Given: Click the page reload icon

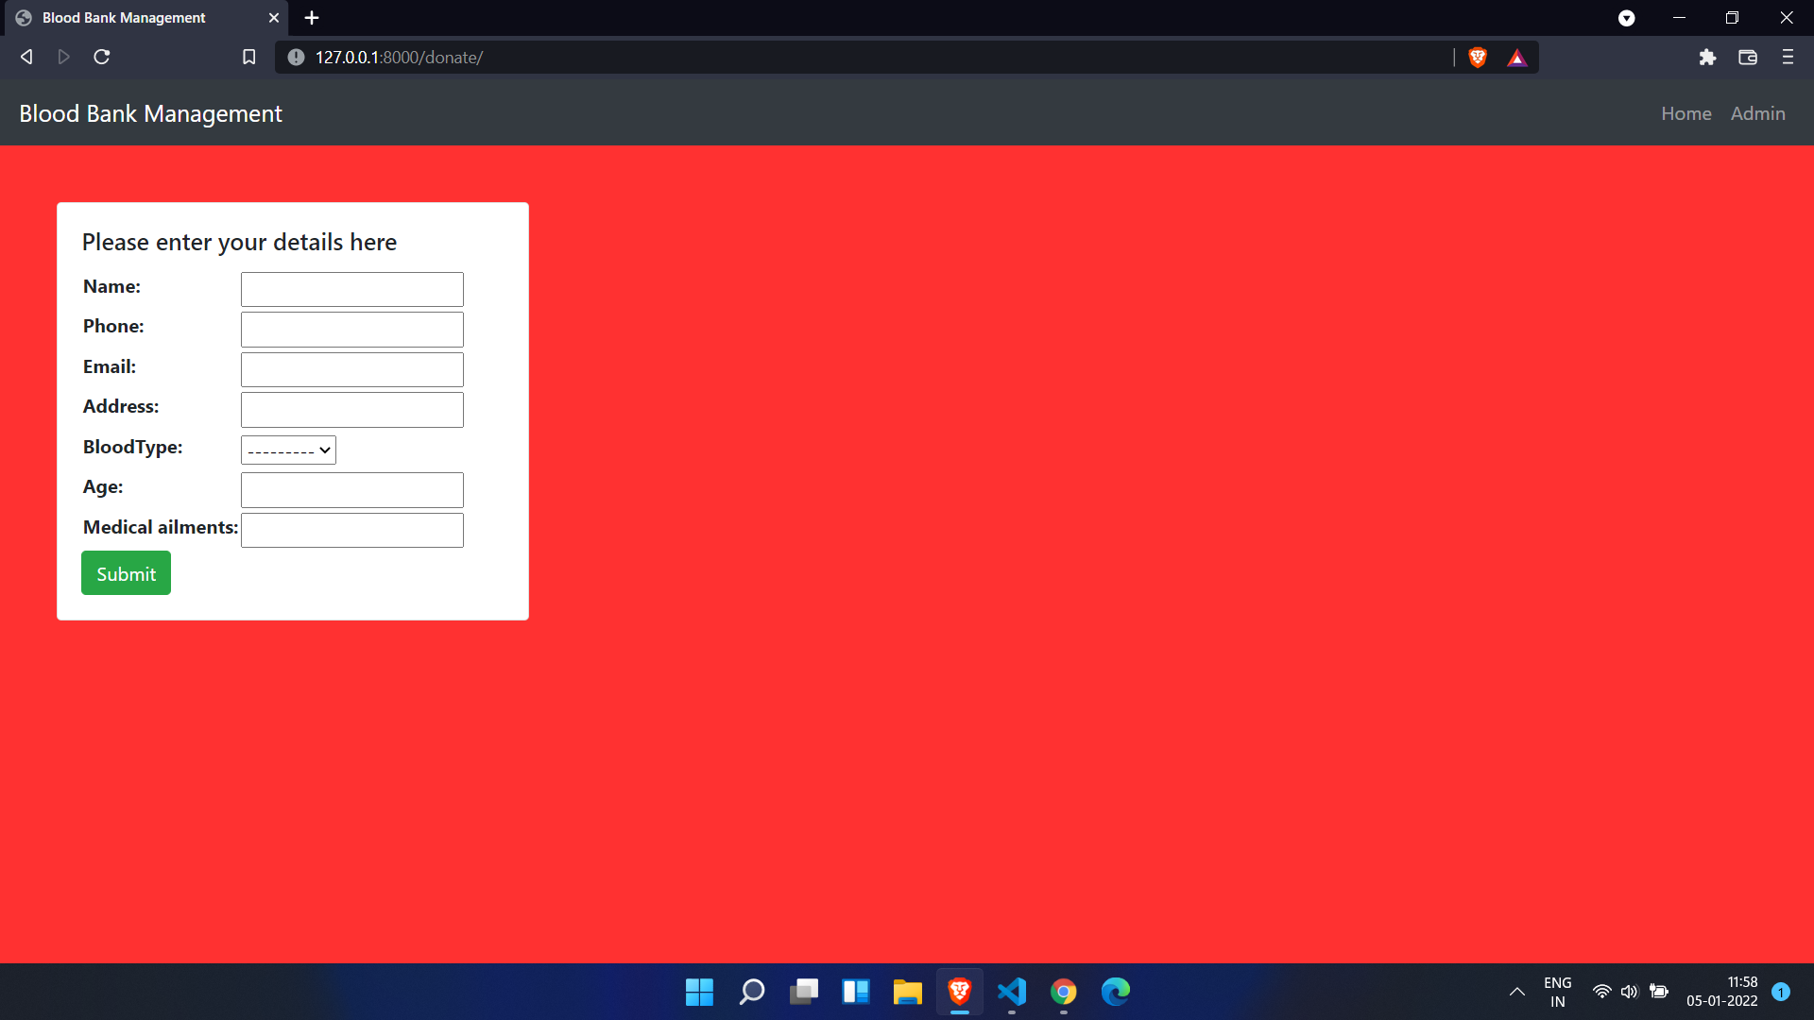Looking at the screenshot, I should coord(102,58).
